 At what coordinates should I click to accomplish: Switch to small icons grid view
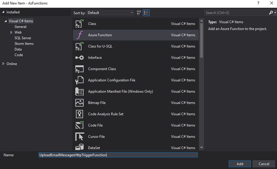pyautogui.click(x=139, y=13)
